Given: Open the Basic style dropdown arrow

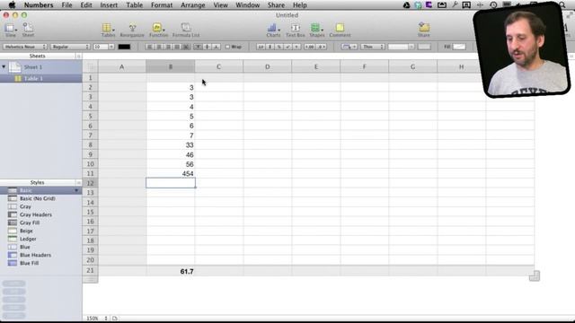Looking at the screenshot, I should coord(76,190).
